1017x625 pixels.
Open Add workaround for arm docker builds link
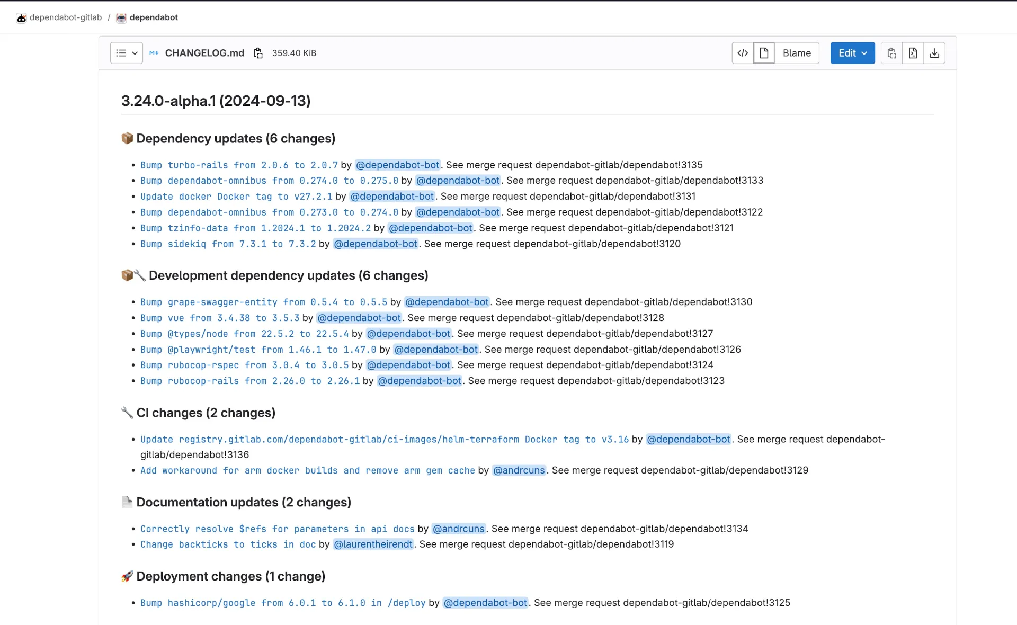[308, 471]
